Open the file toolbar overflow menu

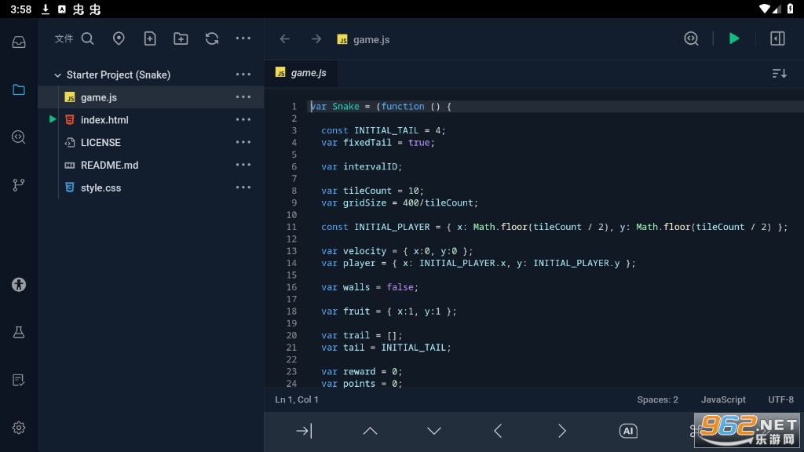243,38
